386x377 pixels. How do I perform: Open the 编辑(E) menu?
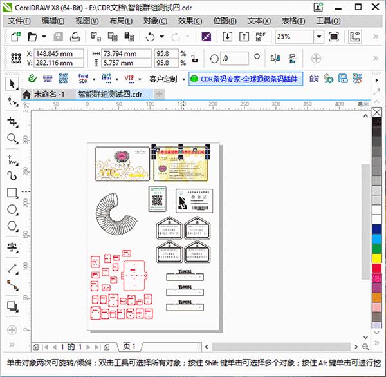click(x=53, y=21)
